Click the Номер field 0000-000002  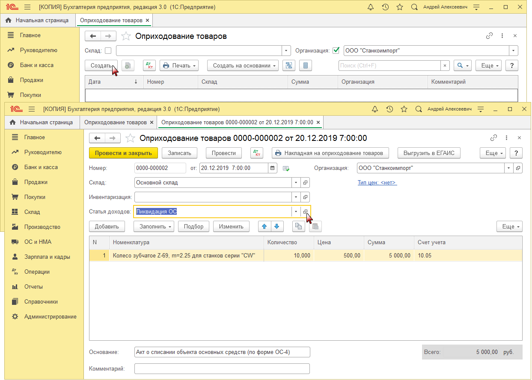(160, 168)
